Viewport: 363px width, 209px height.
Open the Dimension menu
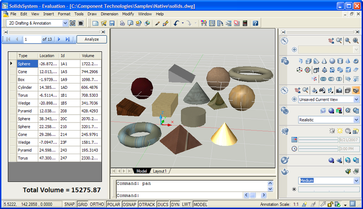click(109, 14)
